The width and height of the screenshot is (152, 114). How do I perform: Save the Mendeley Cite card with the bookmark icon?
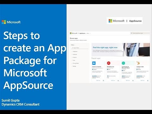click(118, 80)
